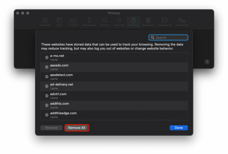Select the adctrl.com entry
The image size is (228, 154).
tap(114, 96)
